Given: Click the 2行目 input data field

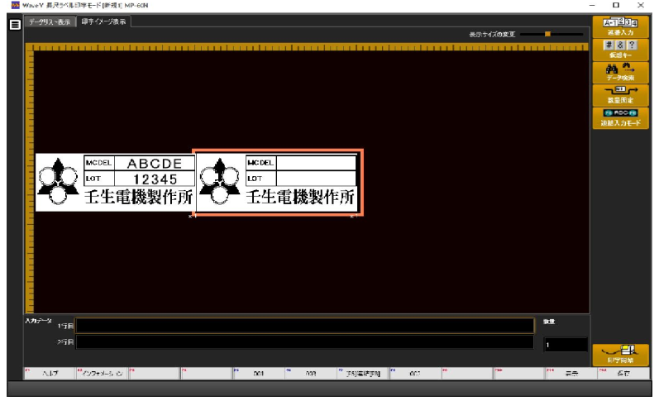Looking at the screenshot, I should [x=305, y=342].
